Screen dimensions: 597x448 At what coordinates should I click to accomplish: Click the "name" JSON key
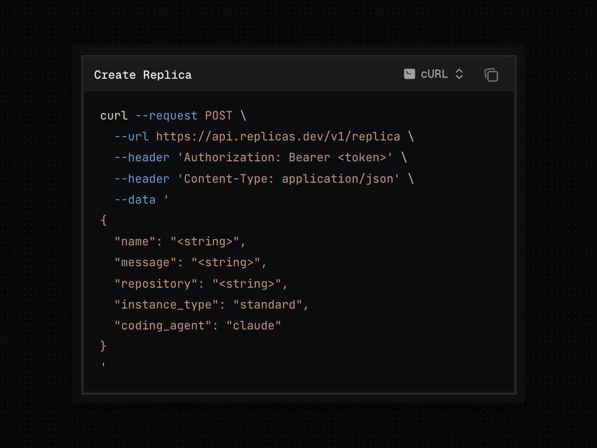135,241
